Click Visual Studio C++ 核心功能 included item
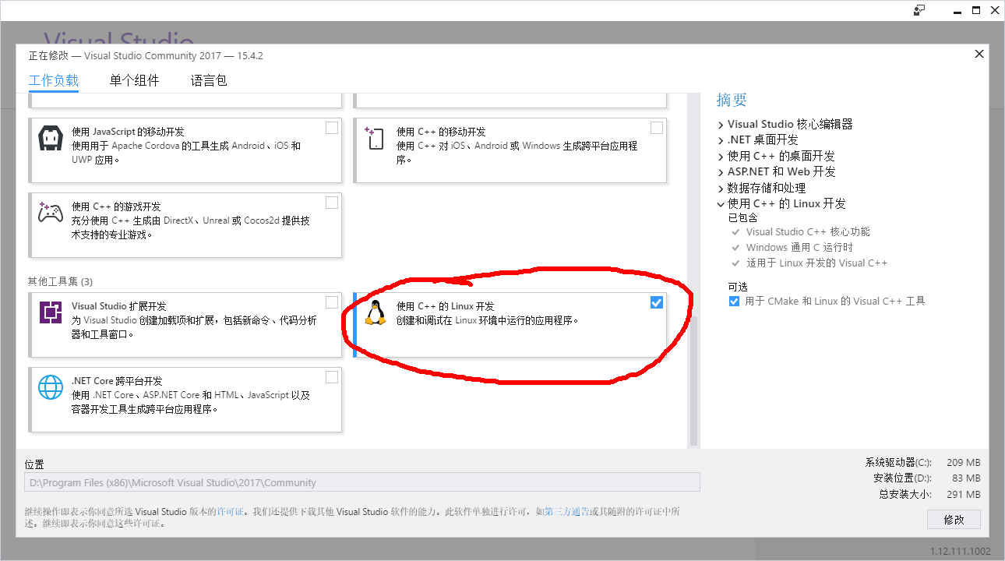Image resolution: width=1005 pixels, height=561 pixels. pyautogui.click(x=808, y=231)
